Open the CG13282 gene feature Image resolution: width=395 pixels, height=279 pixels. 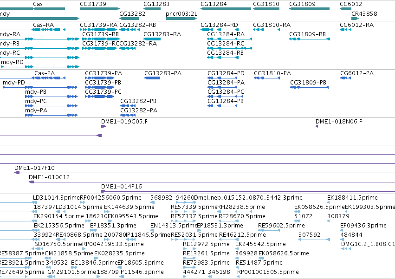click(129, 19)
